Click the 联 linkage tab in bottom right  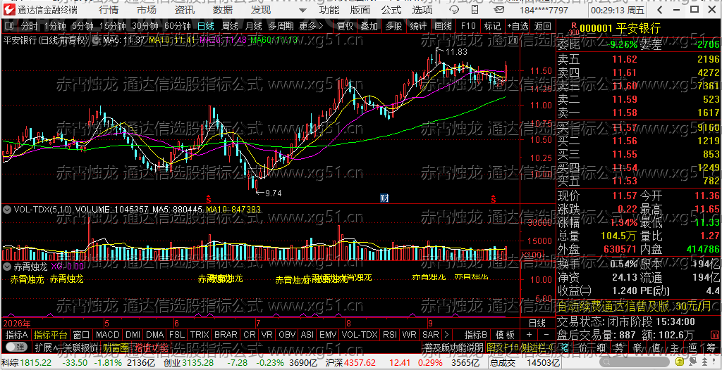(x=637, y=348)
